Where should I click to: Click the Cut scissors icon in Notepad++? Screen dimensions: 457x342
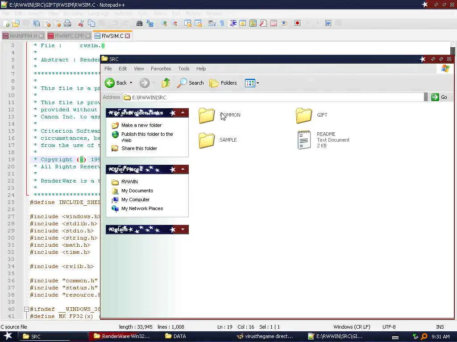pyautogui.click(x=81, y=23)
